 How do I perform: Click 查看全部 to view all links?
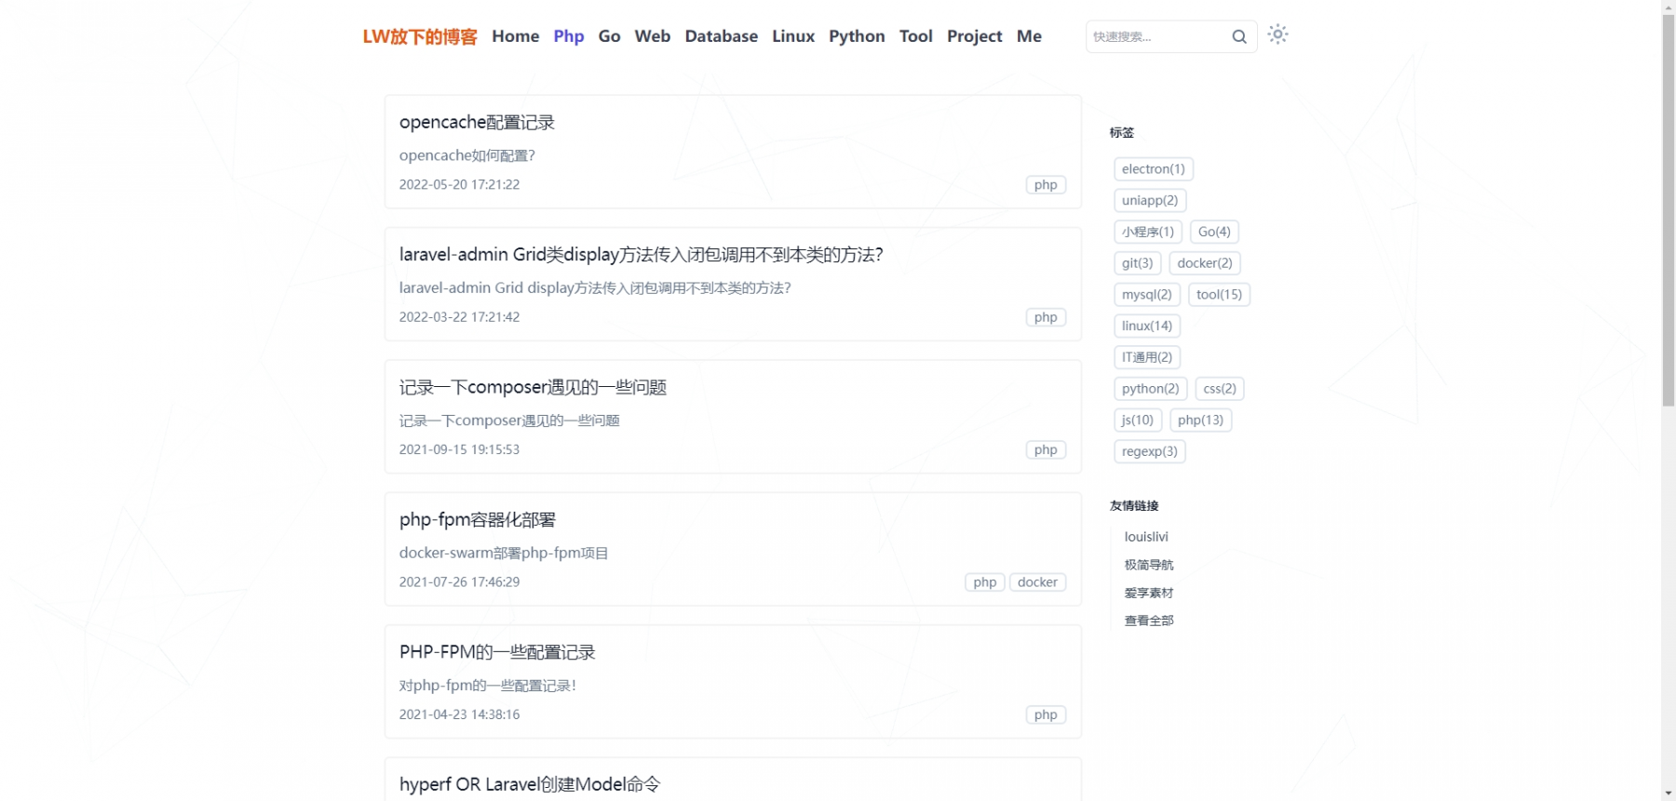[x=1149, y=621]
